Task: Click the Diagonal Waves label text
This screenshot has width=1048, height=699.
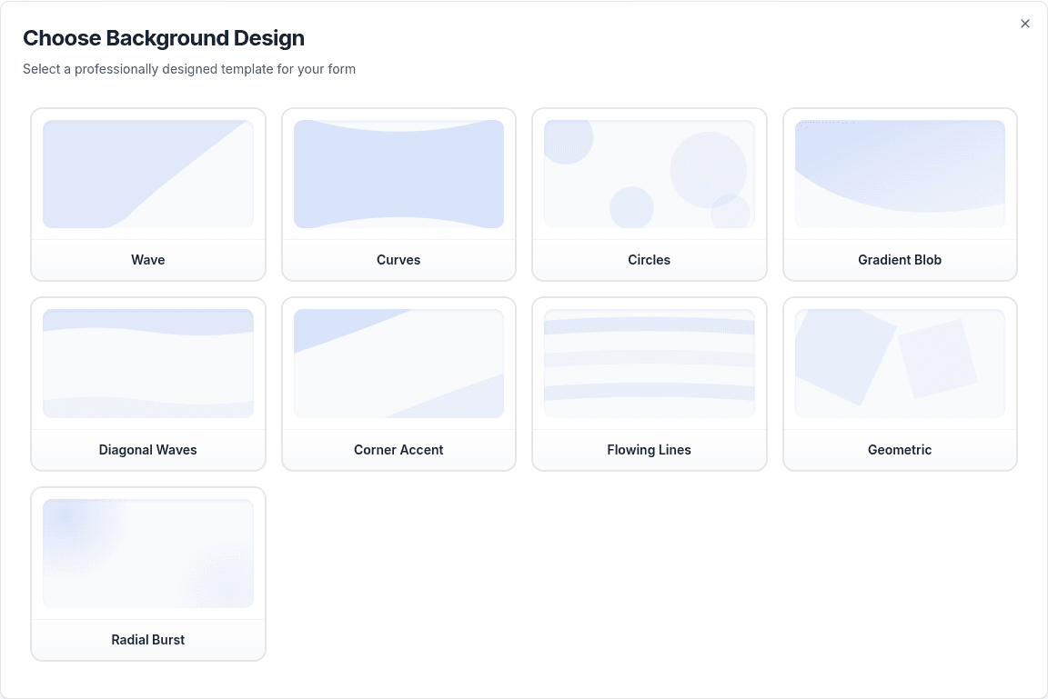Action: pyautogui.click(x=148, y=449)
